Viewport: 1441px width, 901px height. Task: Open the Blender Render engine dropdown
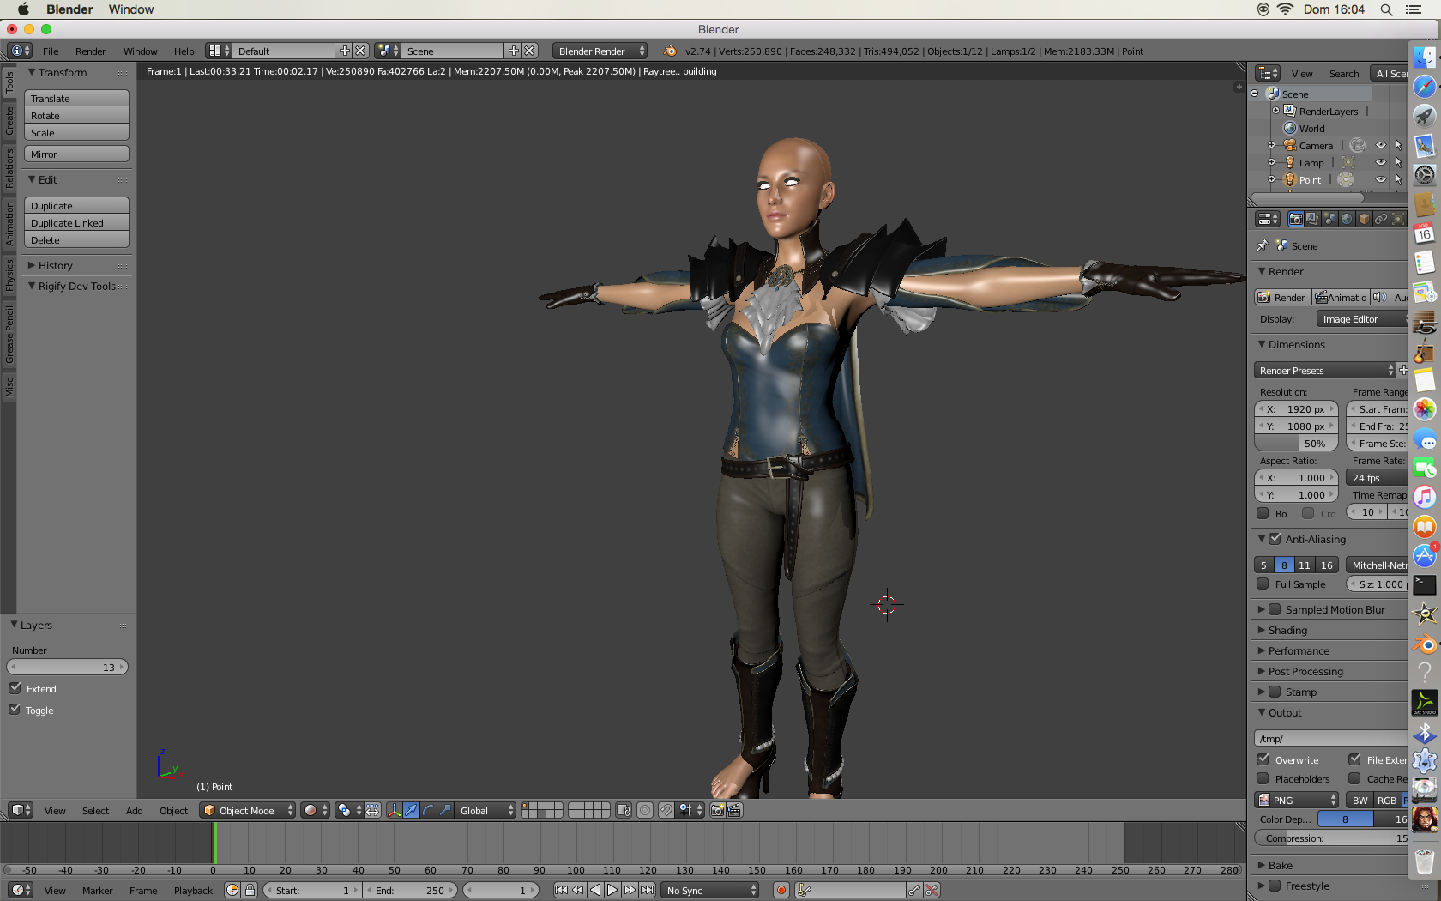(x=600, y=51)
